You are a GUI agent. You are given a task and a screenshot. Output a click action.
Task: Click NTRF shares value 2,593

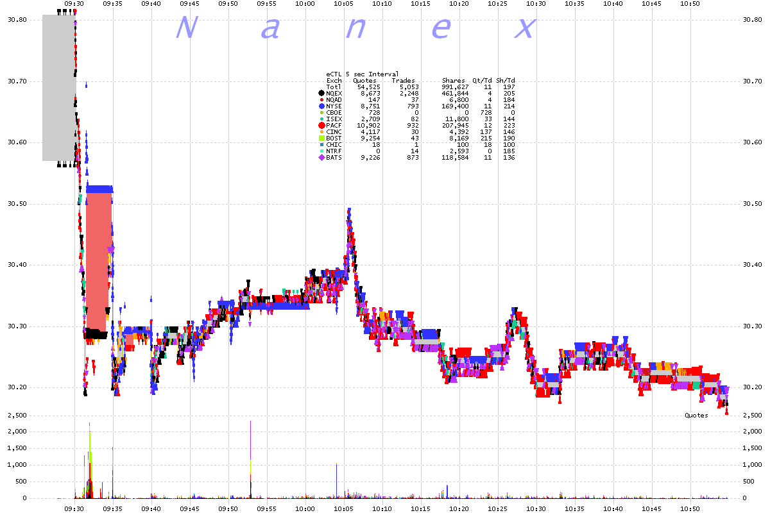459,151
